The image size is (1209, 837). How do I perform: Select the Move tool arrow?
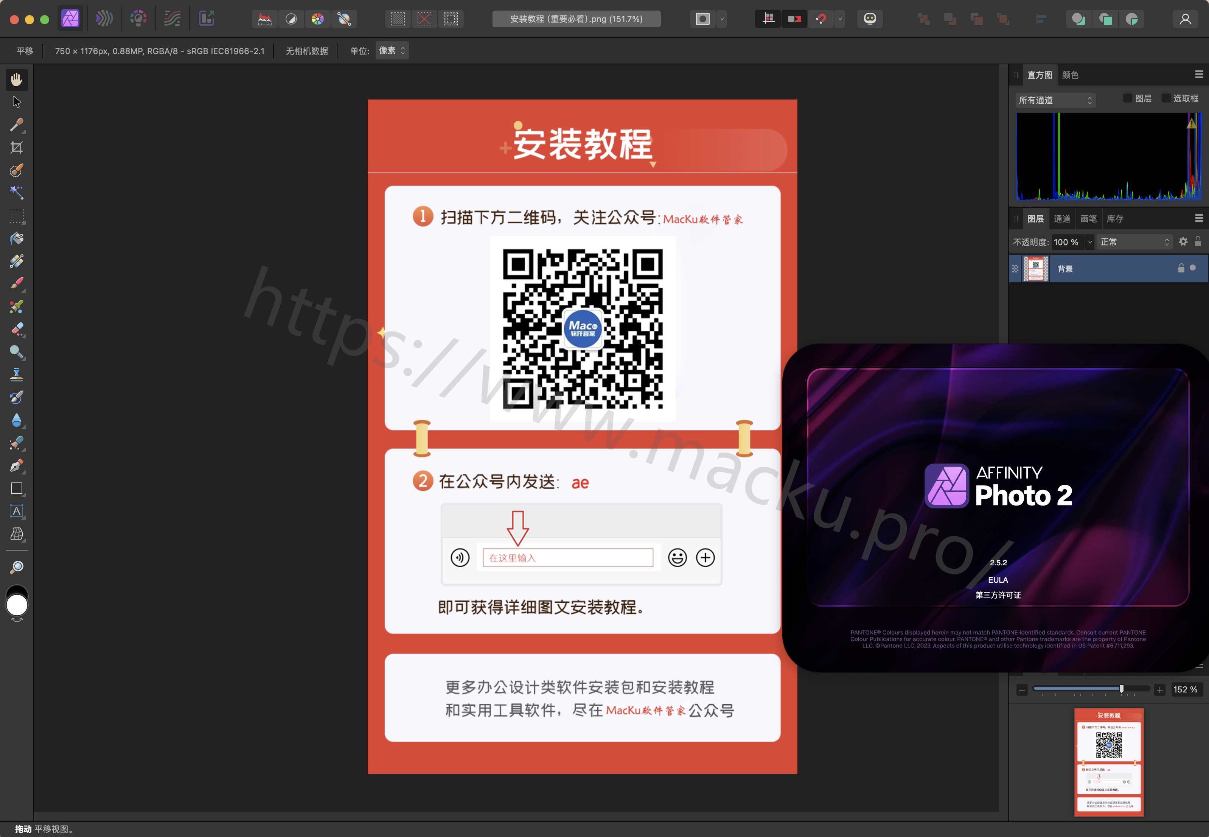pos(17,102)
